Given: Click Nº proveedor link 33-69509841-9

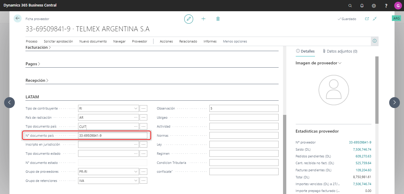Looking at the screenshot, I should 360,142.
